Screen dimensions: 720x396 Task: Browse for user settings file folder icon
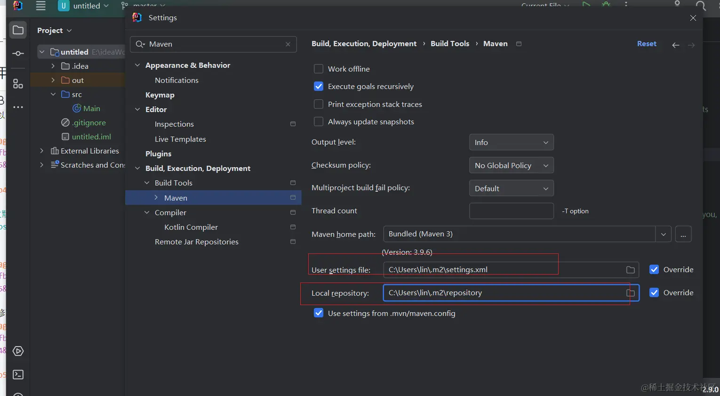pyautogui.click(x=630, y=270)
